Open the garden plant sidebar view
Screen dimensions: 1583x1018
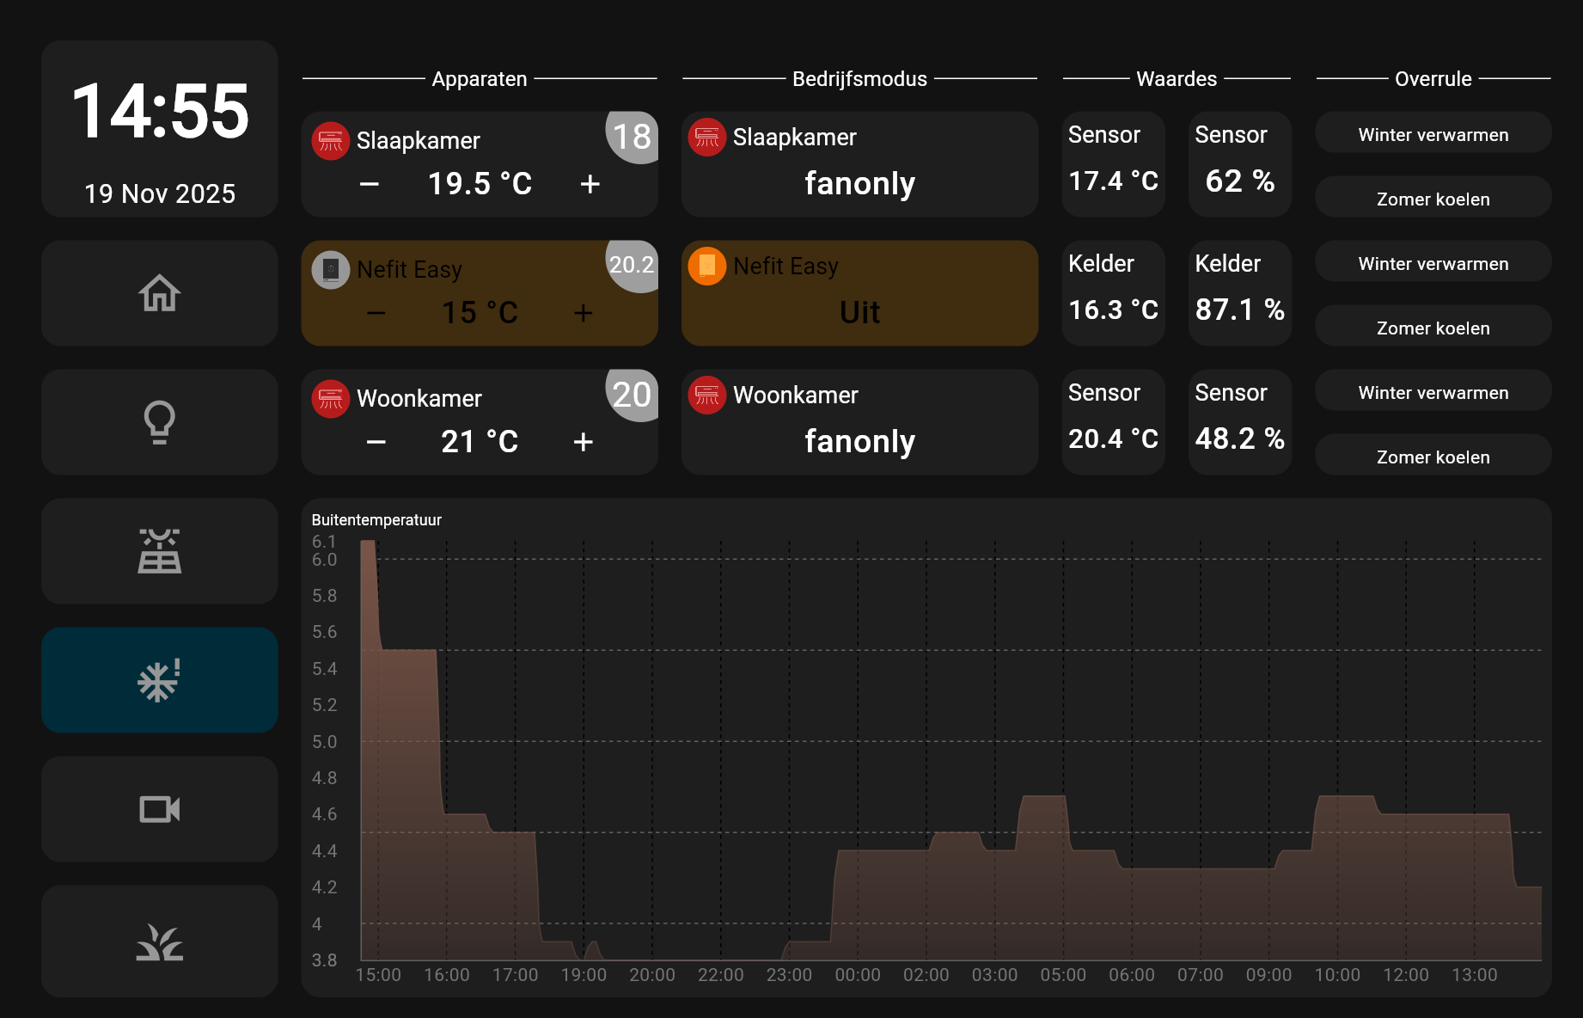point(160,941)
